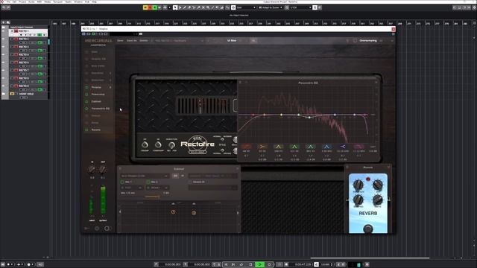Open the Help menu
Screen dimensions: 477x268
[x=95, y=1]
